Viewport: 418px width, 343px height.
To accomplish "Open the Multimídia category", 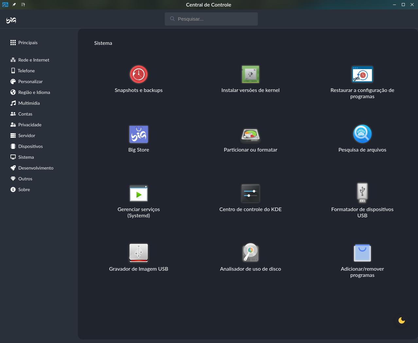I will pos(29,103).
